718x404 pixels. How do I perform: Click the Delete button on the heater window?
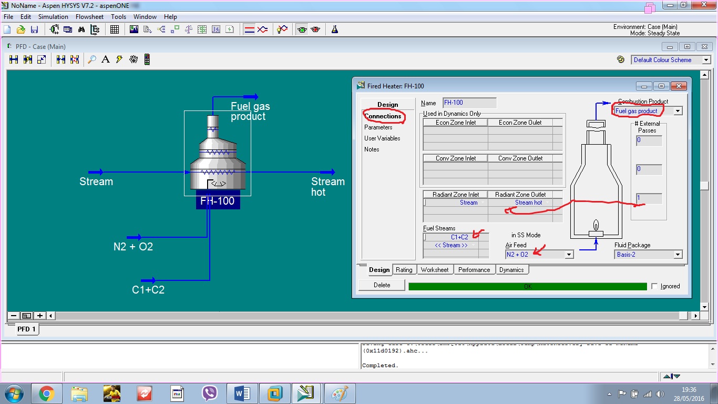(381, 285)
